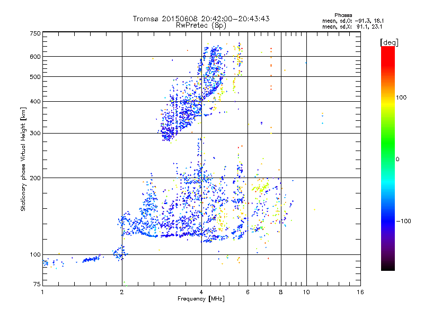This screenshot has width=424, height=318.
Task: Click the '2' x-axis tick label
Action: click(122, 292)
